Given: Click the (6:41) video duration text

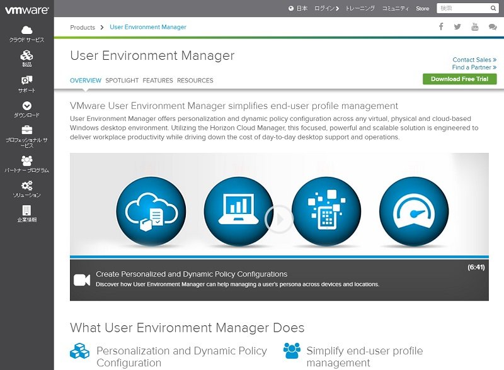Looking at the screenshot, I should pos(476,267).
